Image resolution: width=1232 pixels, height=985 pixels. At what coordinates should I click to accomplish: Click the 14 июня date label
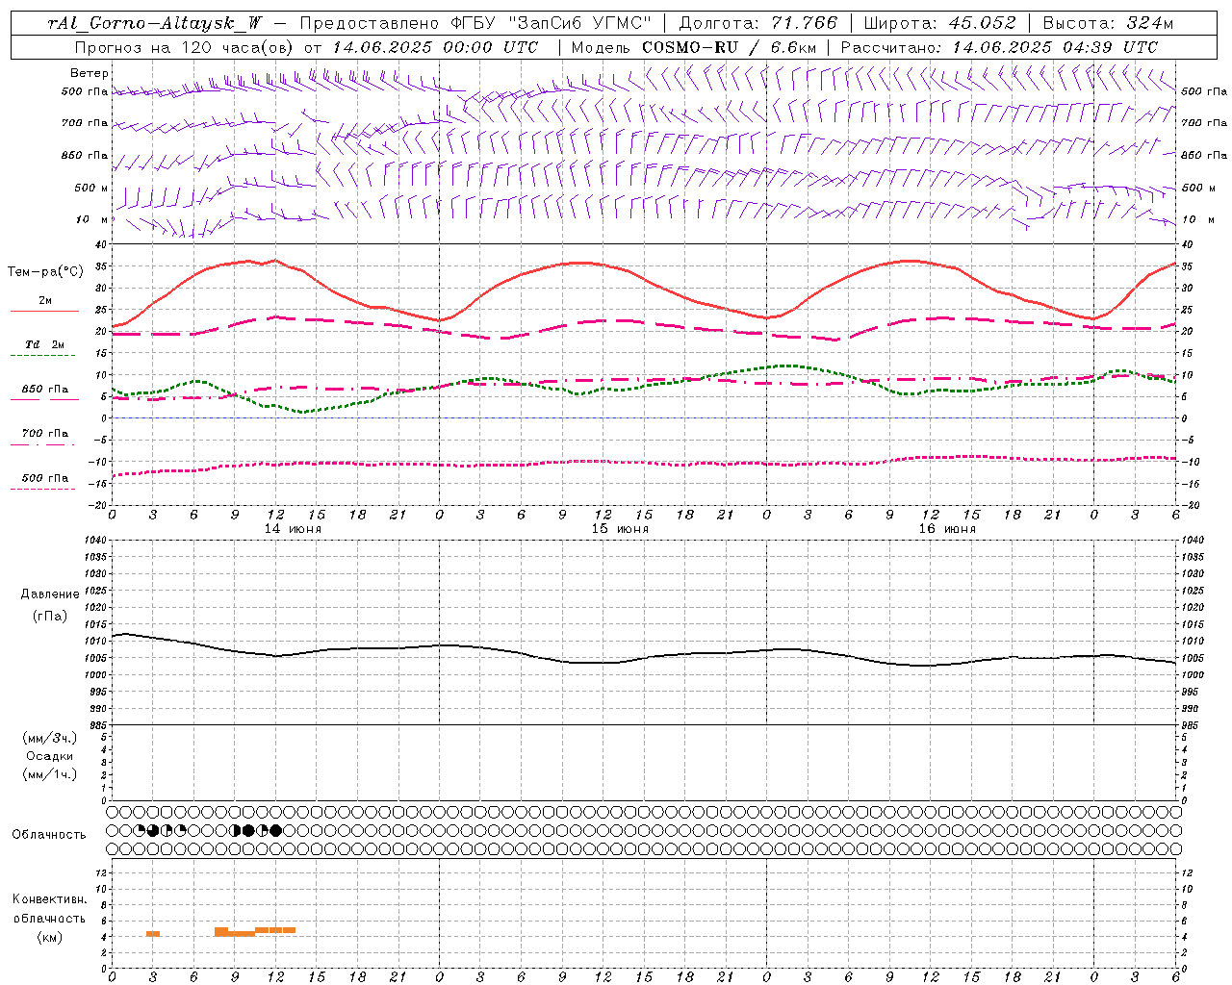[x=293, y=529]
